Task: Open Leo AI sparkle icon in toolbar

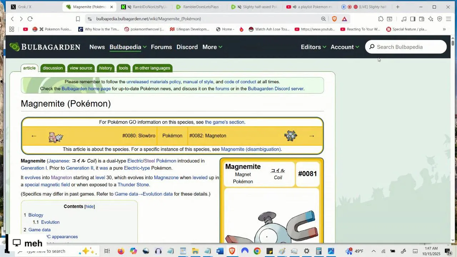Action: pos(431,19)
